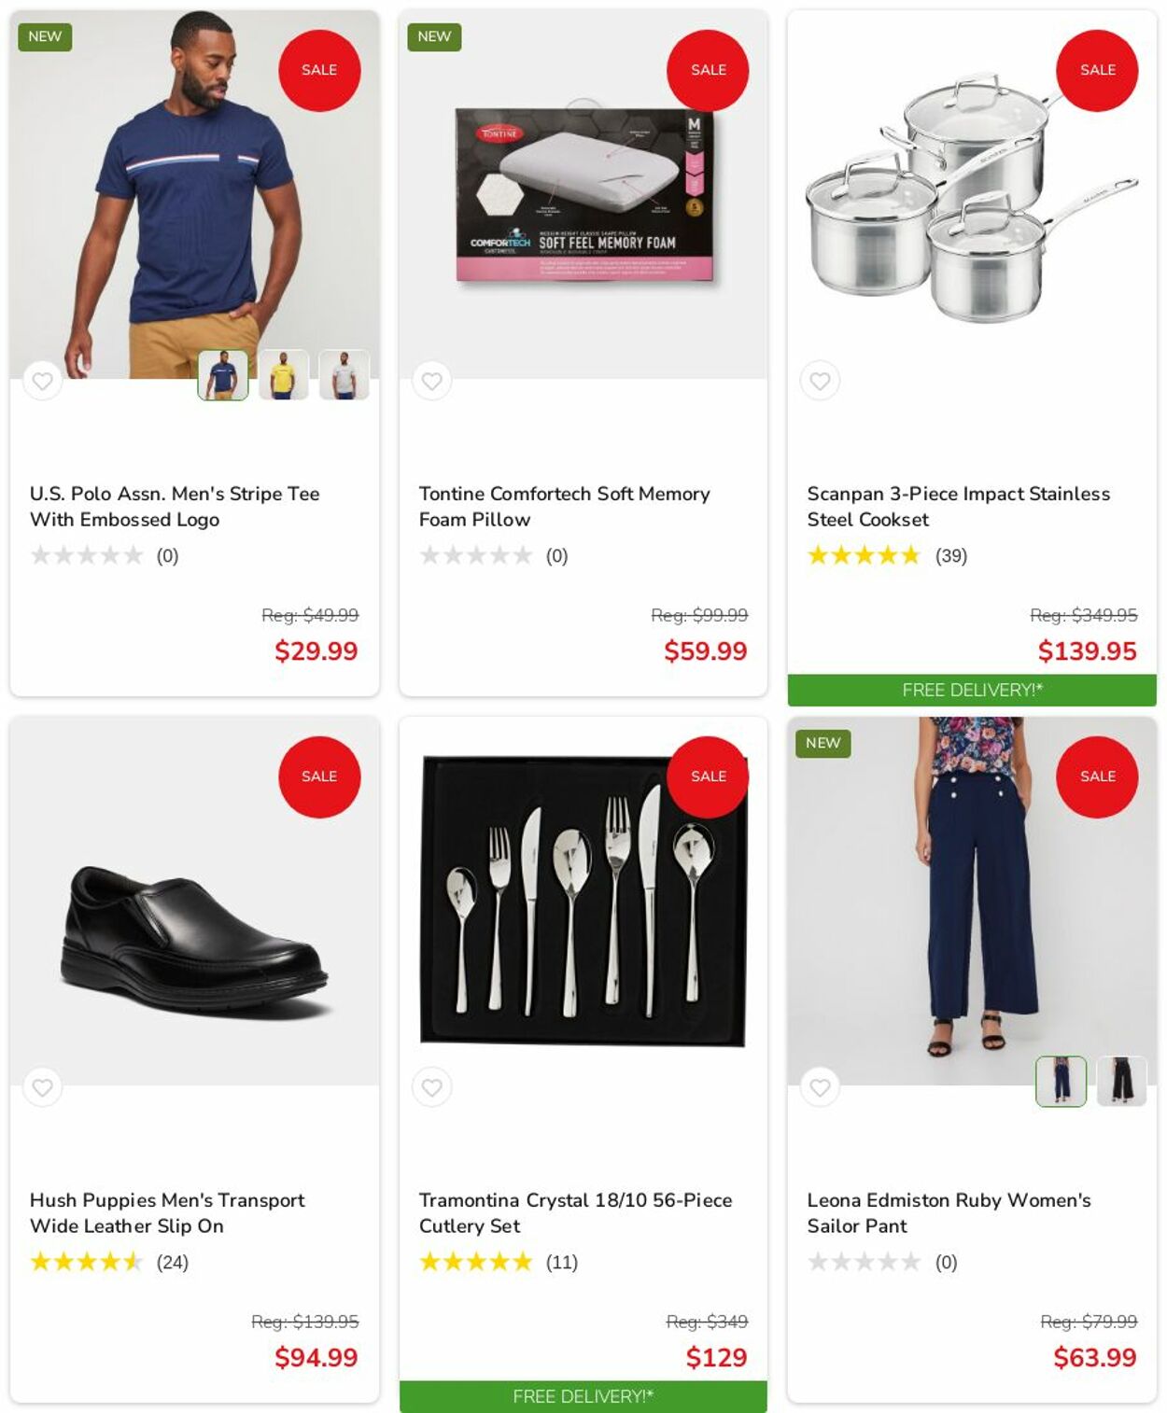Viewport: 1167px width, 1413px height.
Task: View the 39 reviews for Scanpan cookset
Action: point(950,556)
